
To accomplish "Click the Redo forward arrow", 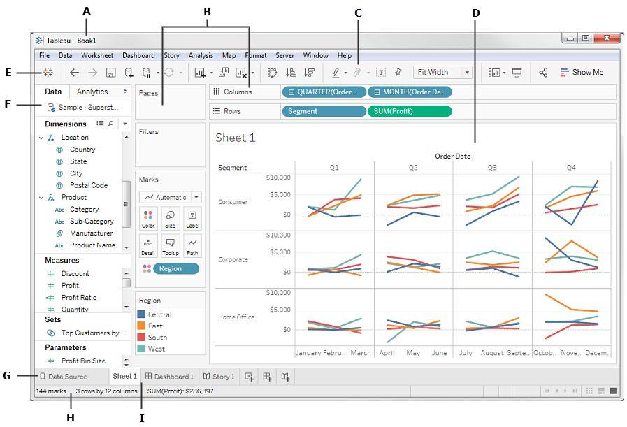I will 92,73.
